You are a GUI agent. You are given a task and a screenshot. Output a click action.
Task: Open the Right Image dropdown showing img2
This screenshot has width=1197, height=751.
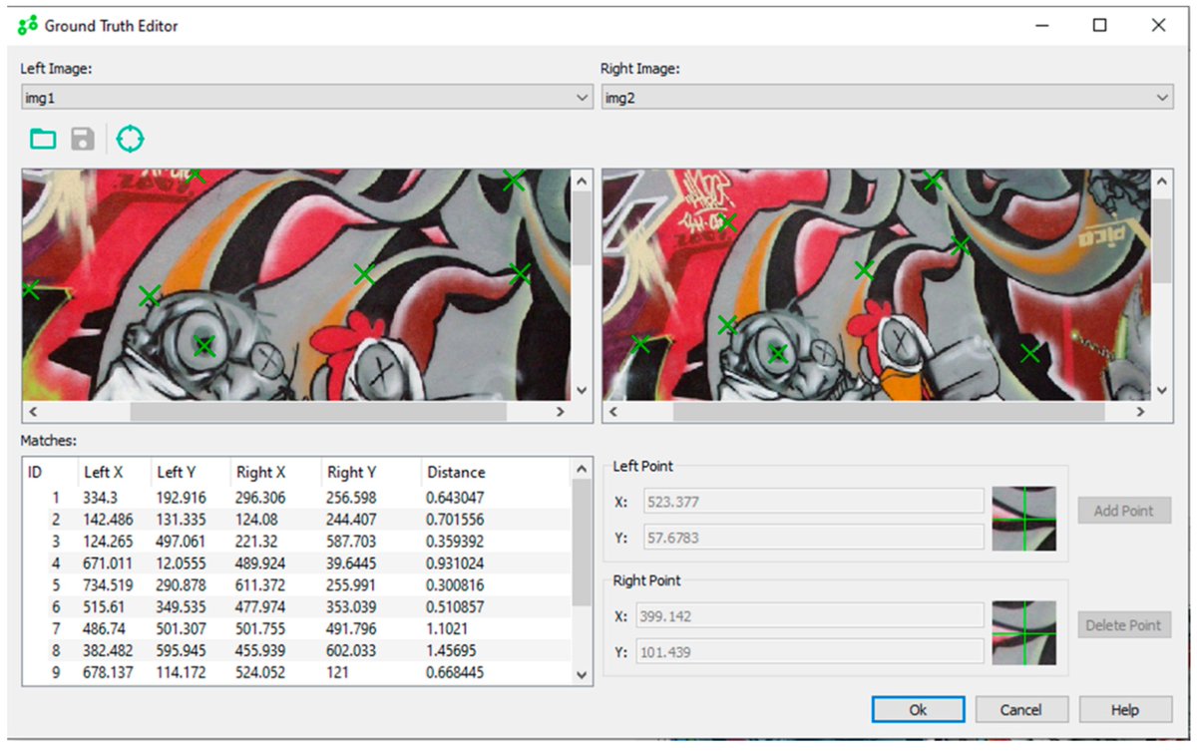click(887, 97)
